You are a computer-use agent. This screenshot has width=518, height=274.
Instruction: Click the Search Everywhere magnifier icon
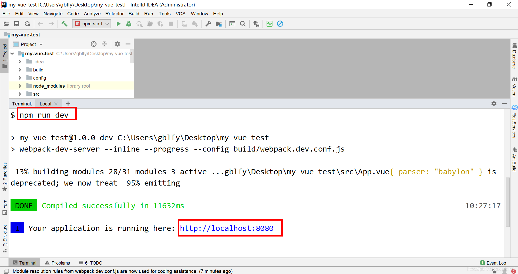(243, 24)
